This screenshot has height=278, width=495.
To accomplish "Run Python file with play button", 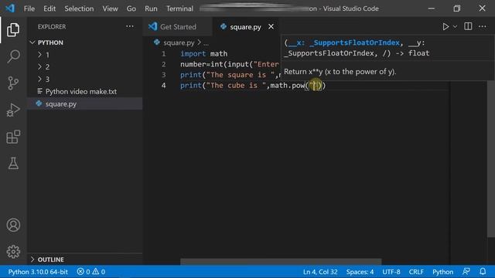I will click(x=445, y=26).
